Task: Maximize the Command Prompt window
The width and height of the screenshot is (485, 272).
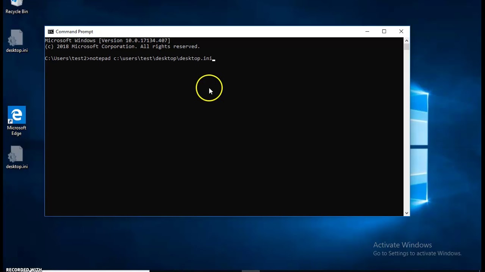Action: pos(384,32)
